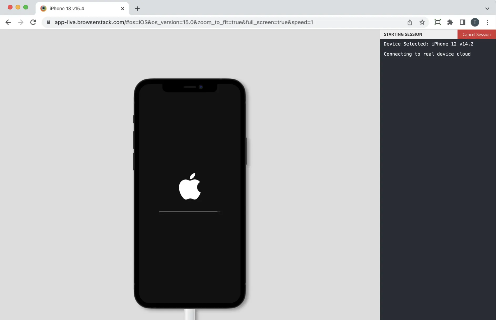The height and width of the screenshot is (320, 496).
Task: View site security via the lock icon
Action: pyautogui.click(x=48, y=22)
